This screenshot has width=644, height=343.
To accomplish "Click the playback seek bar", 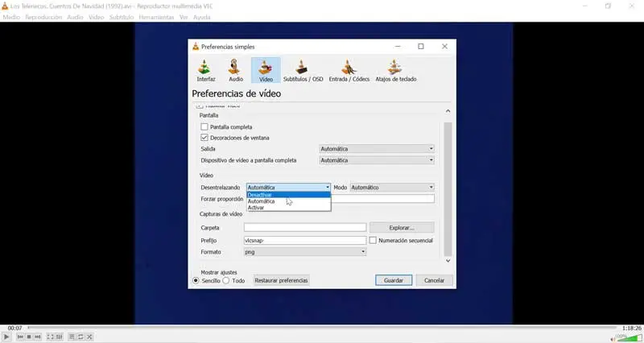I will [x=323, y=328].
